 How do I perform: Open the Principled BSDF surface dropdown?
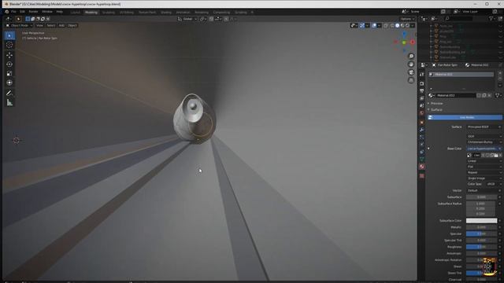pos(484,127)
